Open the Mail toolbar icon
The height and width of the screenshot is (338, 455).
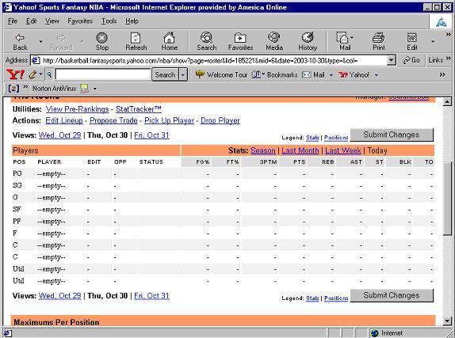[x=342, y=38]
